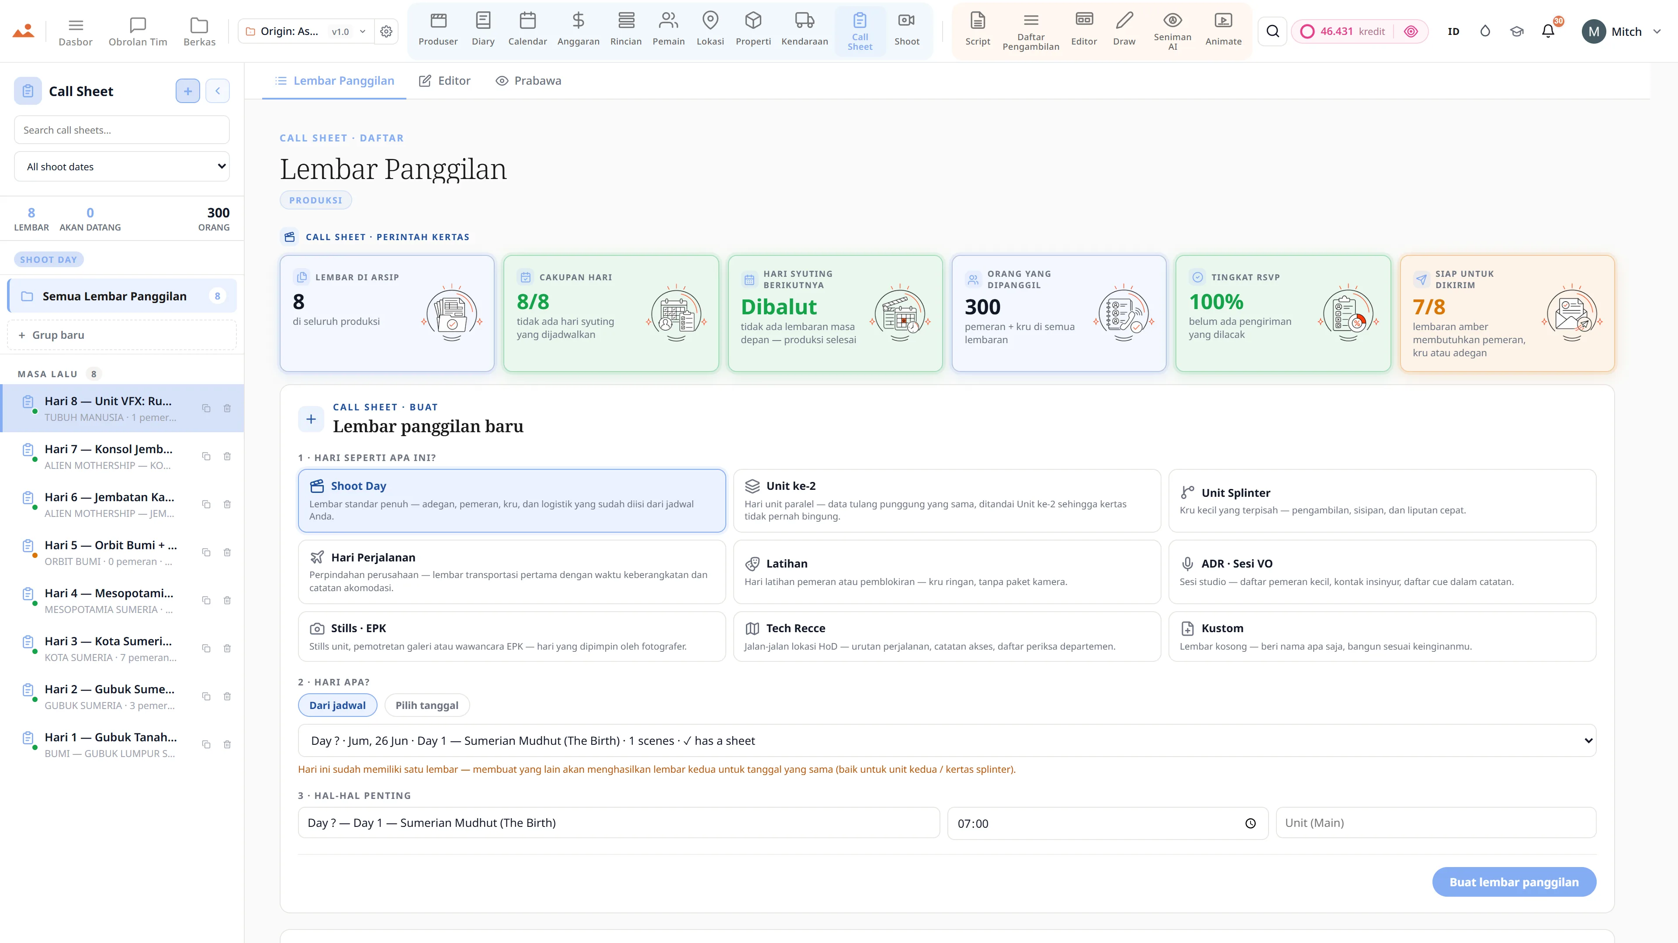Open the Call Sheet module tab
1678x943 pixels.
(860, 31)
